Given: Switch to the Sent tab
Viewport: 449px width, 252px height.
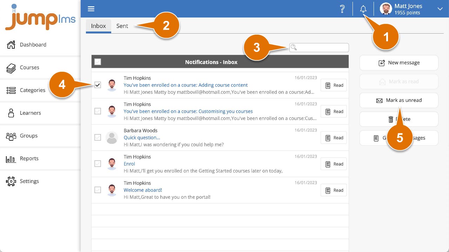Looking at the screenshot, I should (122, 26).
